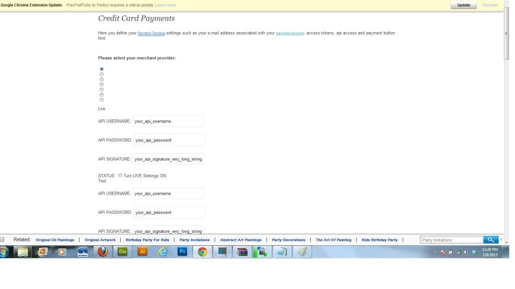Open WinRAR from the taskbar
The image size is (515, 289).
pos(242,252)
